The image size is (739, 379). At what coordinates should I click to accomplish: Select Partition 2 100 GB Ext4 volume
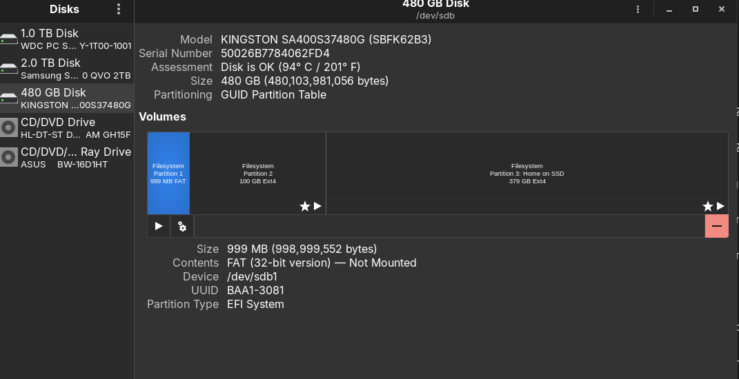coord(257,173)
